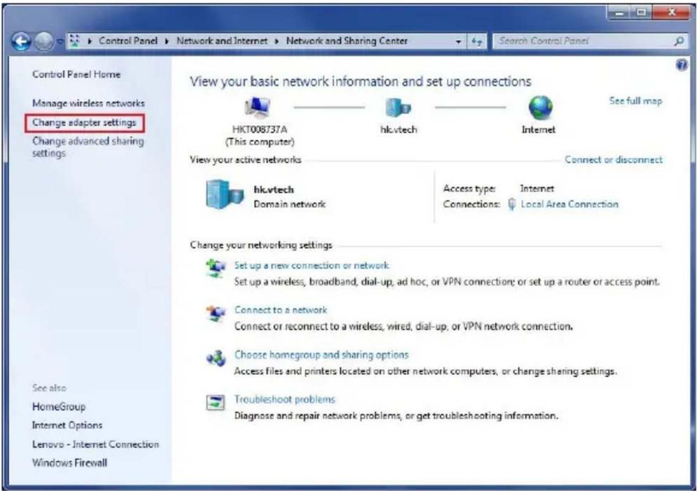Image resolution: width=697 pixels, height=491 pixels.
Task: Open HomeGroup under See also
Action: 59,407
